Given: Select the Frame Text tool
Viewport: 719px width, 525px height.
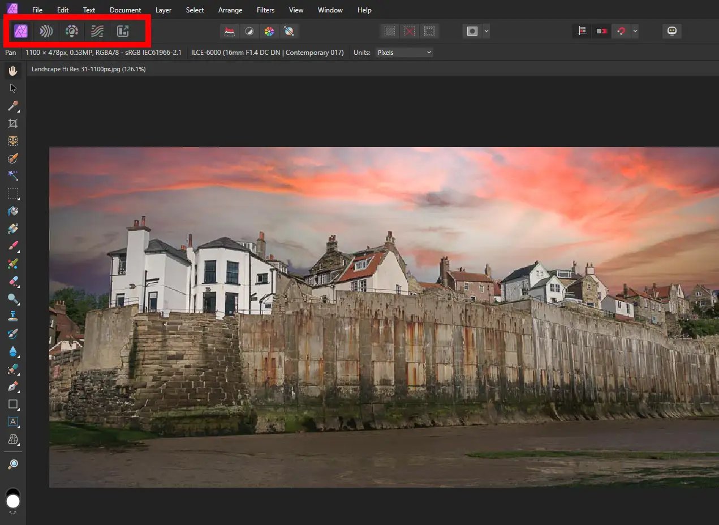Looking at the screenshot, I should click(13, 421).
